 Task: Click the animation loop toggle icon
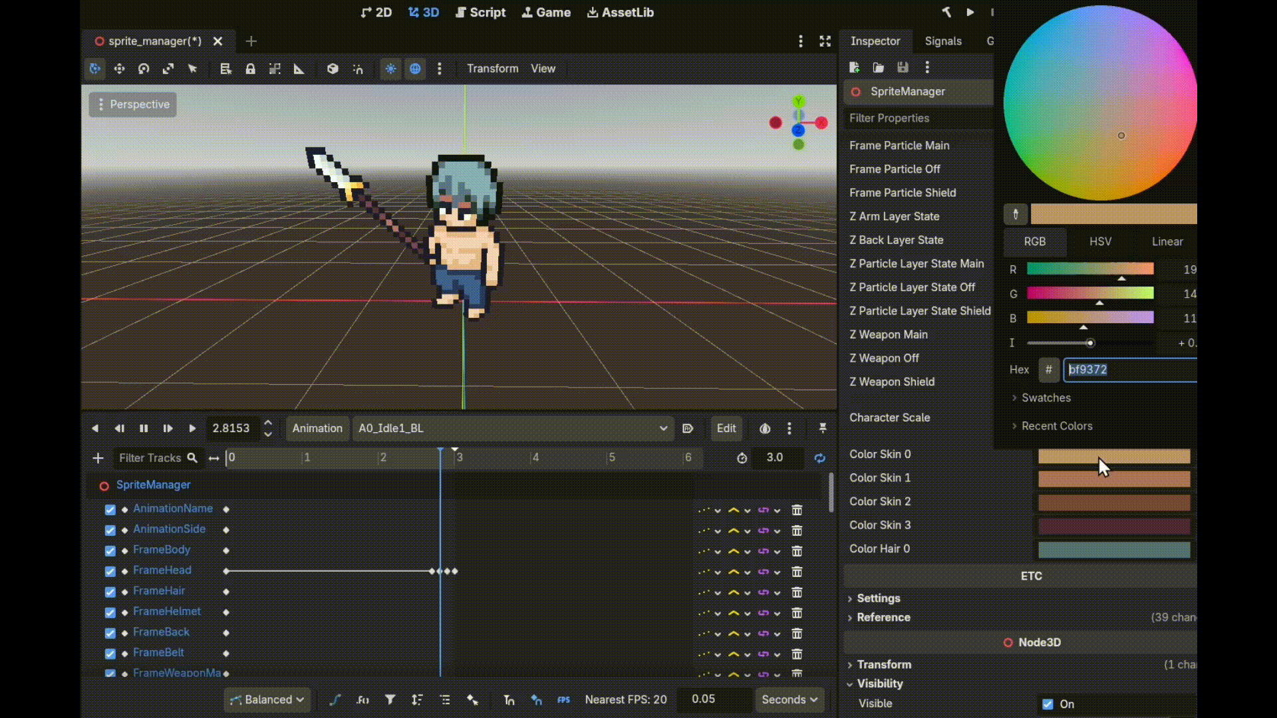coord(819,458)
